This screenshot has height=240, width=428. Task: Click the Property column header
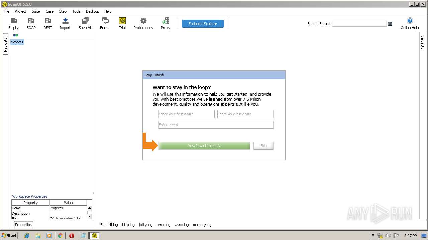30,203
